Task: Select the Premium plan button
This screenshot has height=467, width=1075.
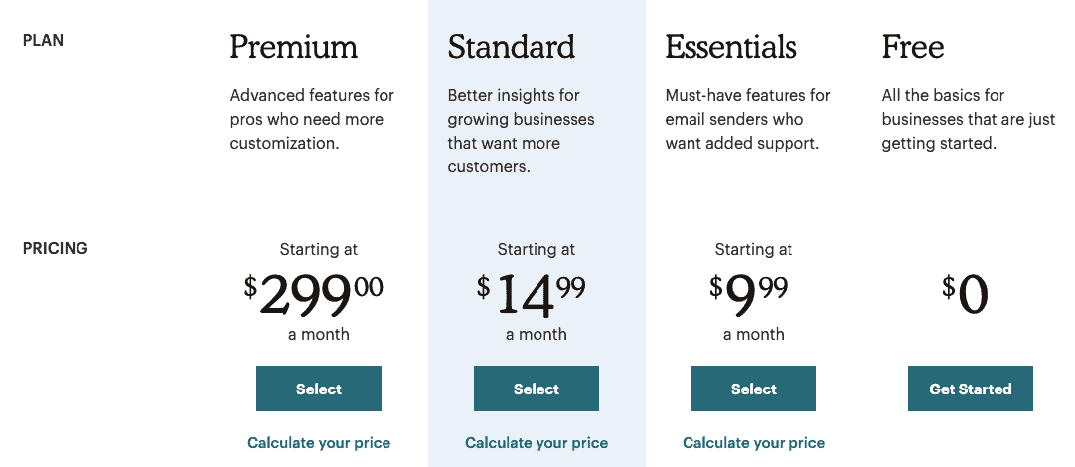Action: pyautogui.click(x=319, y=389)
